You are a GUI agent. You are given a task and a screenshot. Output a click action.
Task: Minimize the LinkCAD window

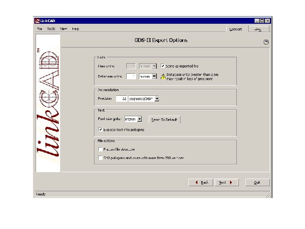[x=257, y=21]
